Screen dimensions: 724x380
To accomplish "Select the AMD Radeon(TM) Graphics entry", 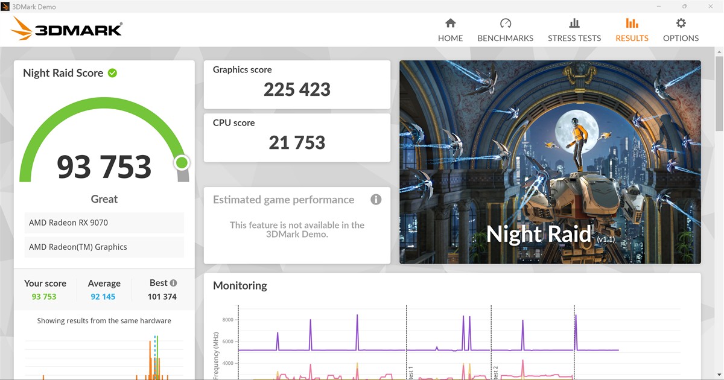I will (x=104, y=247).
